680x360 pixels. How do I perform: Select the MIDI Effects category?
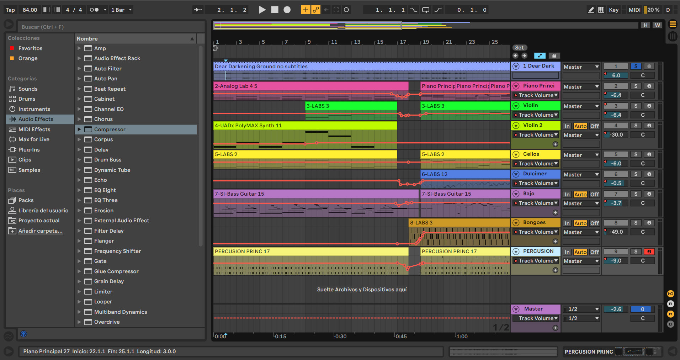pyautogui.click(x=34, y=129)
